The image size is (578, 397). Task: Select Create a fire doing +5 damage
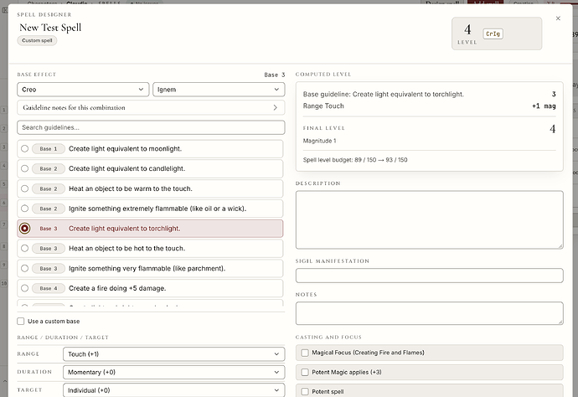point(150,288)
